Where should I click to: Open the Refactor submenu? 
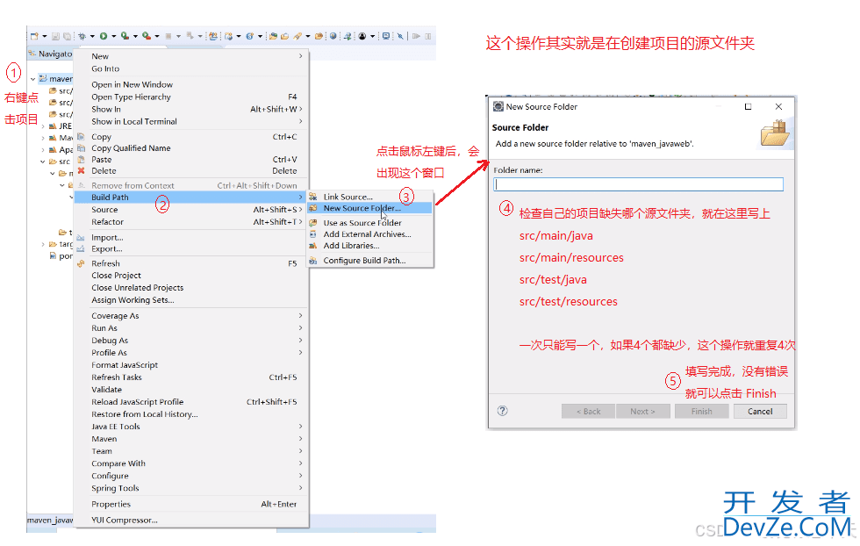[x=191, y=222]
